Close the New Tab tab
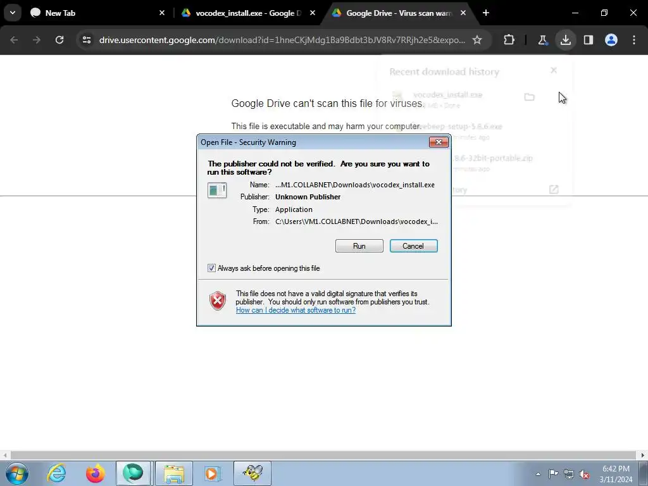Screen dimensions: 648x486 pos(162,13)
